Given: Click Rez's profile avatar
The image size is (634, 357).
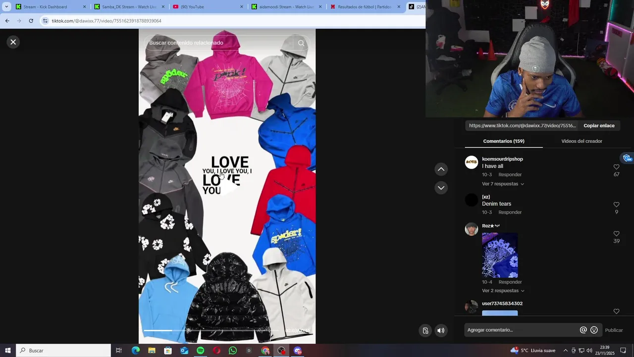Looking at the screenshot, I should coord(472,229).
